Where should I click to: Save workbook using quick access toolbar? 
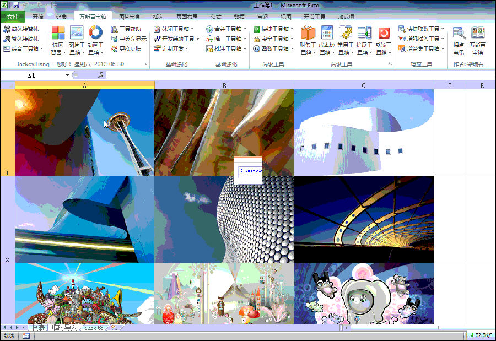(x=16, y=5)
